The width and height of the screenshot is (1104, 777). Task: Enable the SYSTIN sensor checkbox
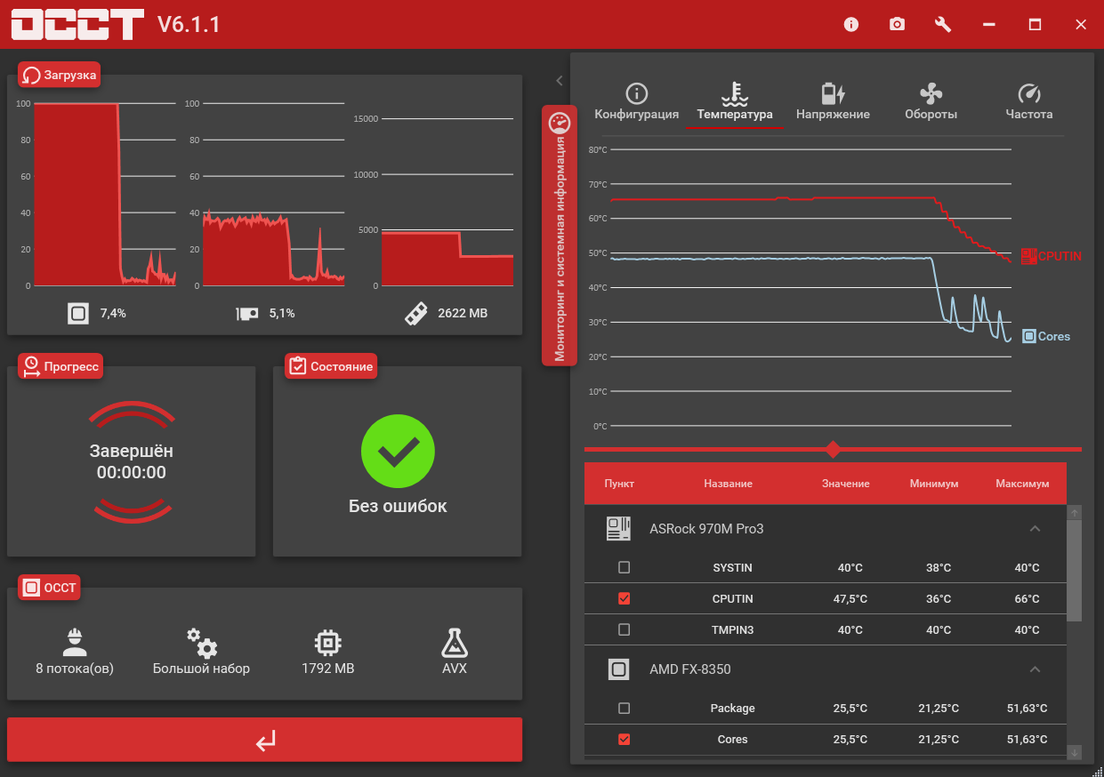point(624,567)
